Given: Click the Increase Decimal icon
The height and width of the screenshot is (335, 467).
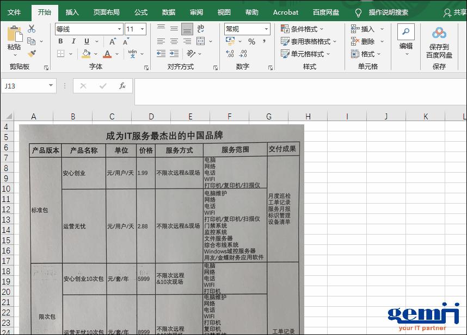Looking at the screenshot, I should [230, 53].
